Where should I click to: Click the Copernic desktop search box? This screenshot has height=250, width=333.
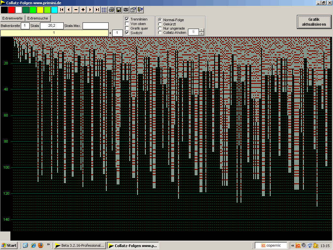pyautogui.click(x=271, y=245)
